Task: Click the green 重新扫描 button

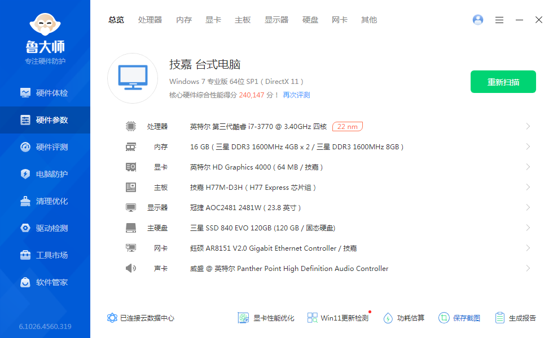Action: [x=503, y=82]
